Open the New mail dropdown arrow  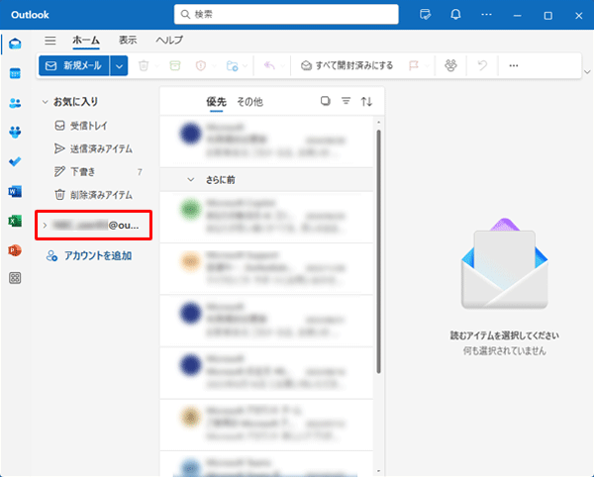pos(119,66)
